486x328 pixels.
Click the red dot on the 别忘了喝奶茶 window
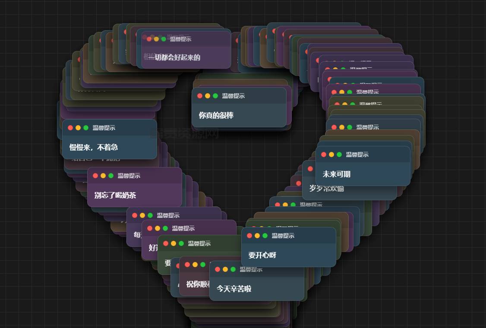coord(95,176)
